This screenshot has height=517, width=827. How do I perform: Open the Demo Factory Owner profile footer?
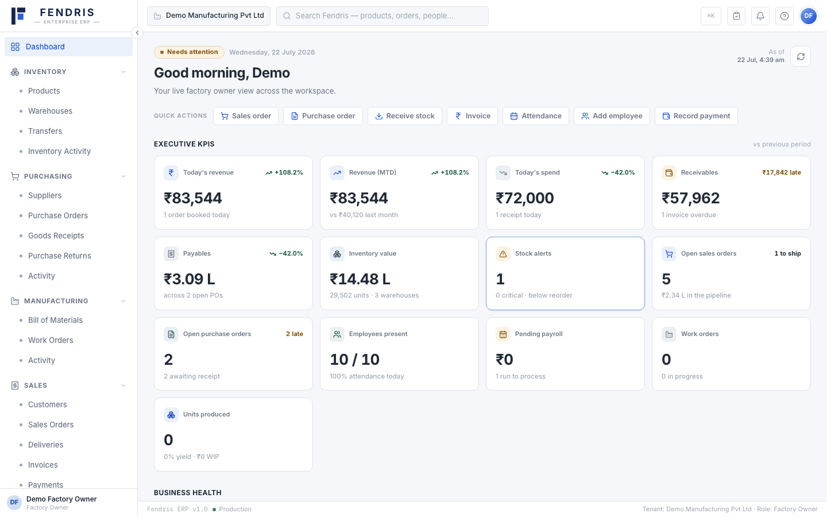[68, 503]
